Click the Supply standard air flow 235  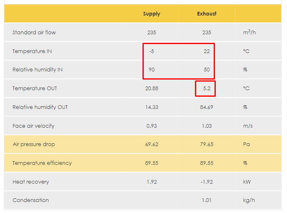coord(152,33)
